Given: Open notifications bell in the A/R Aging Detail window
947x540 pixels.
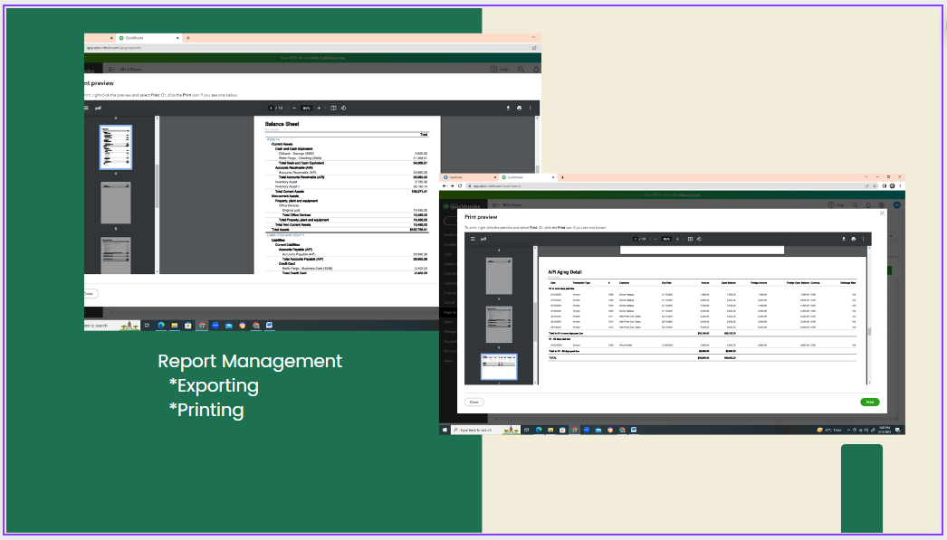Looking at the screenshot, I should click(x=868, y=205).
